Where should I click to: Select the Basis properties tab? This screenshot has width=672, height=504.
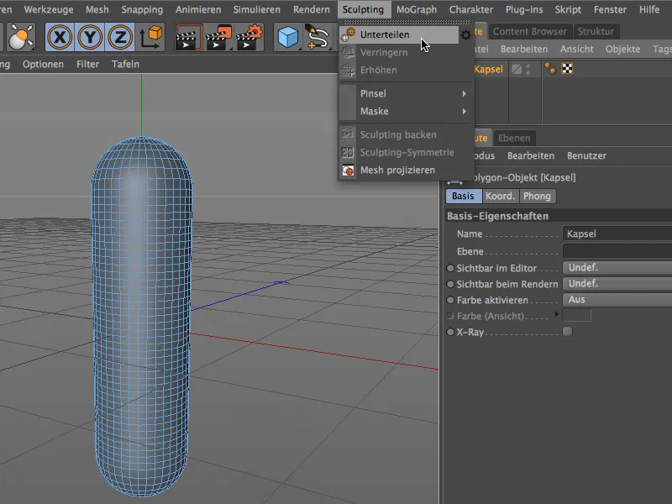[x=464, y=197]
